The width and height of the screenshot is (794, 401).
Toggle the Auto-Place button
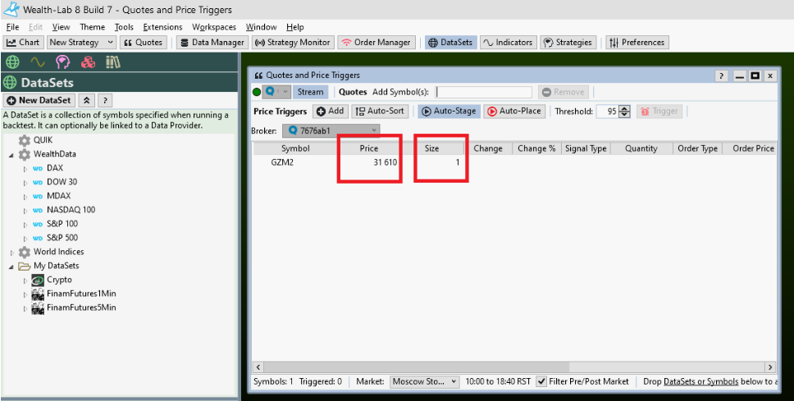513,111
